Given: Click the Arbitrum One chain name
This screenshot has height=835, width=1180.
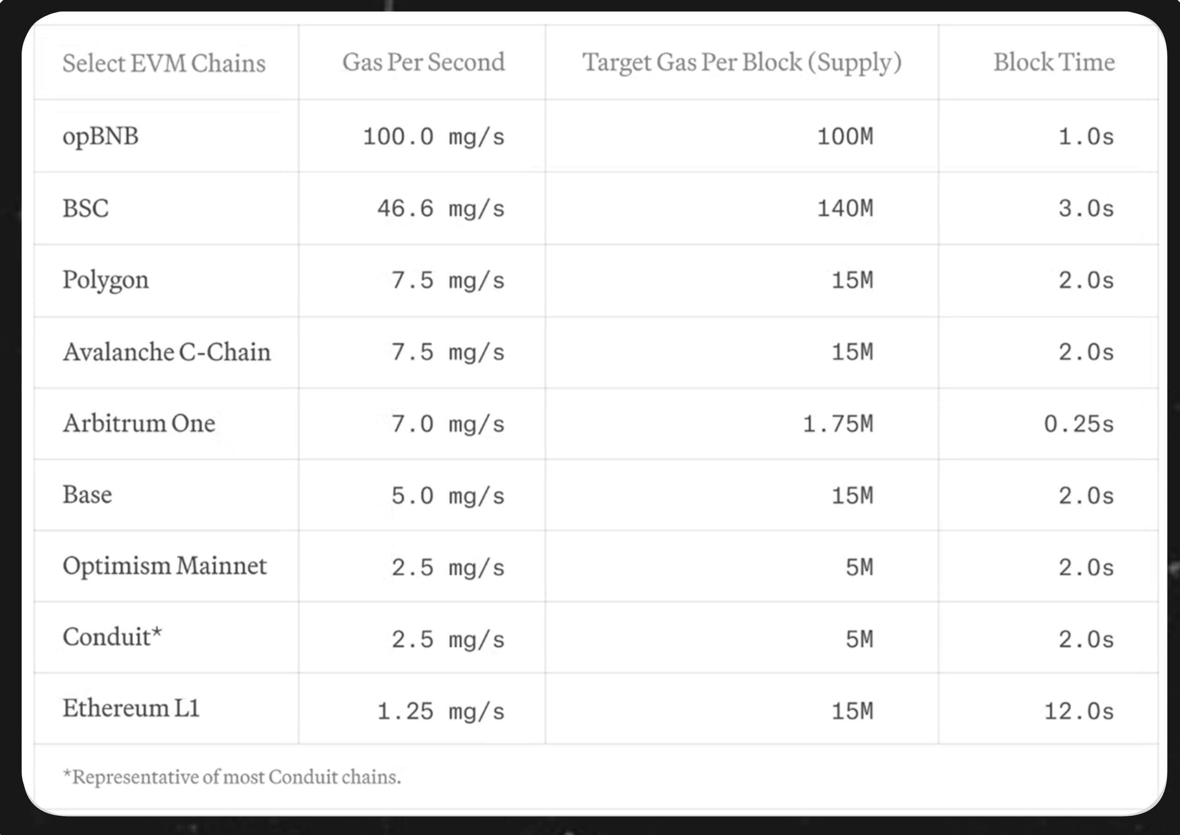Looking at the screenshot, I should click(139, 423).
